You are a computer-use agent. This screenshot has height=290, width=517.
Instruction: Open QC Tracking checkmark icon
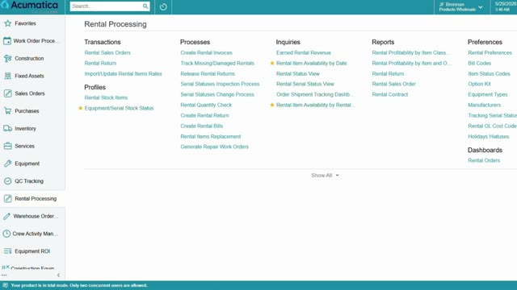pos(7,181)
